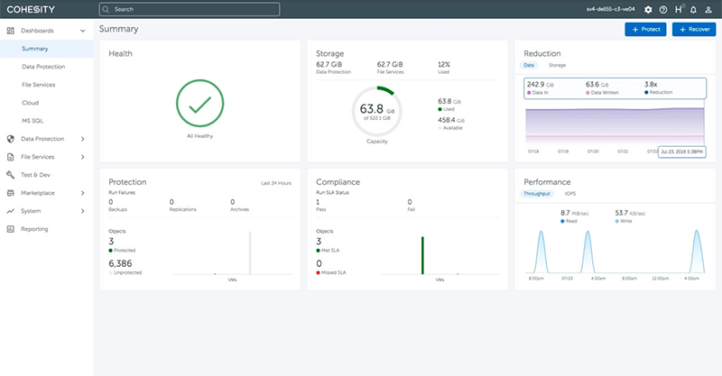Click the 1 Pass SLA status
This screenshot has width=722, height=376.
pyautogui.click(x=318, y=202)
